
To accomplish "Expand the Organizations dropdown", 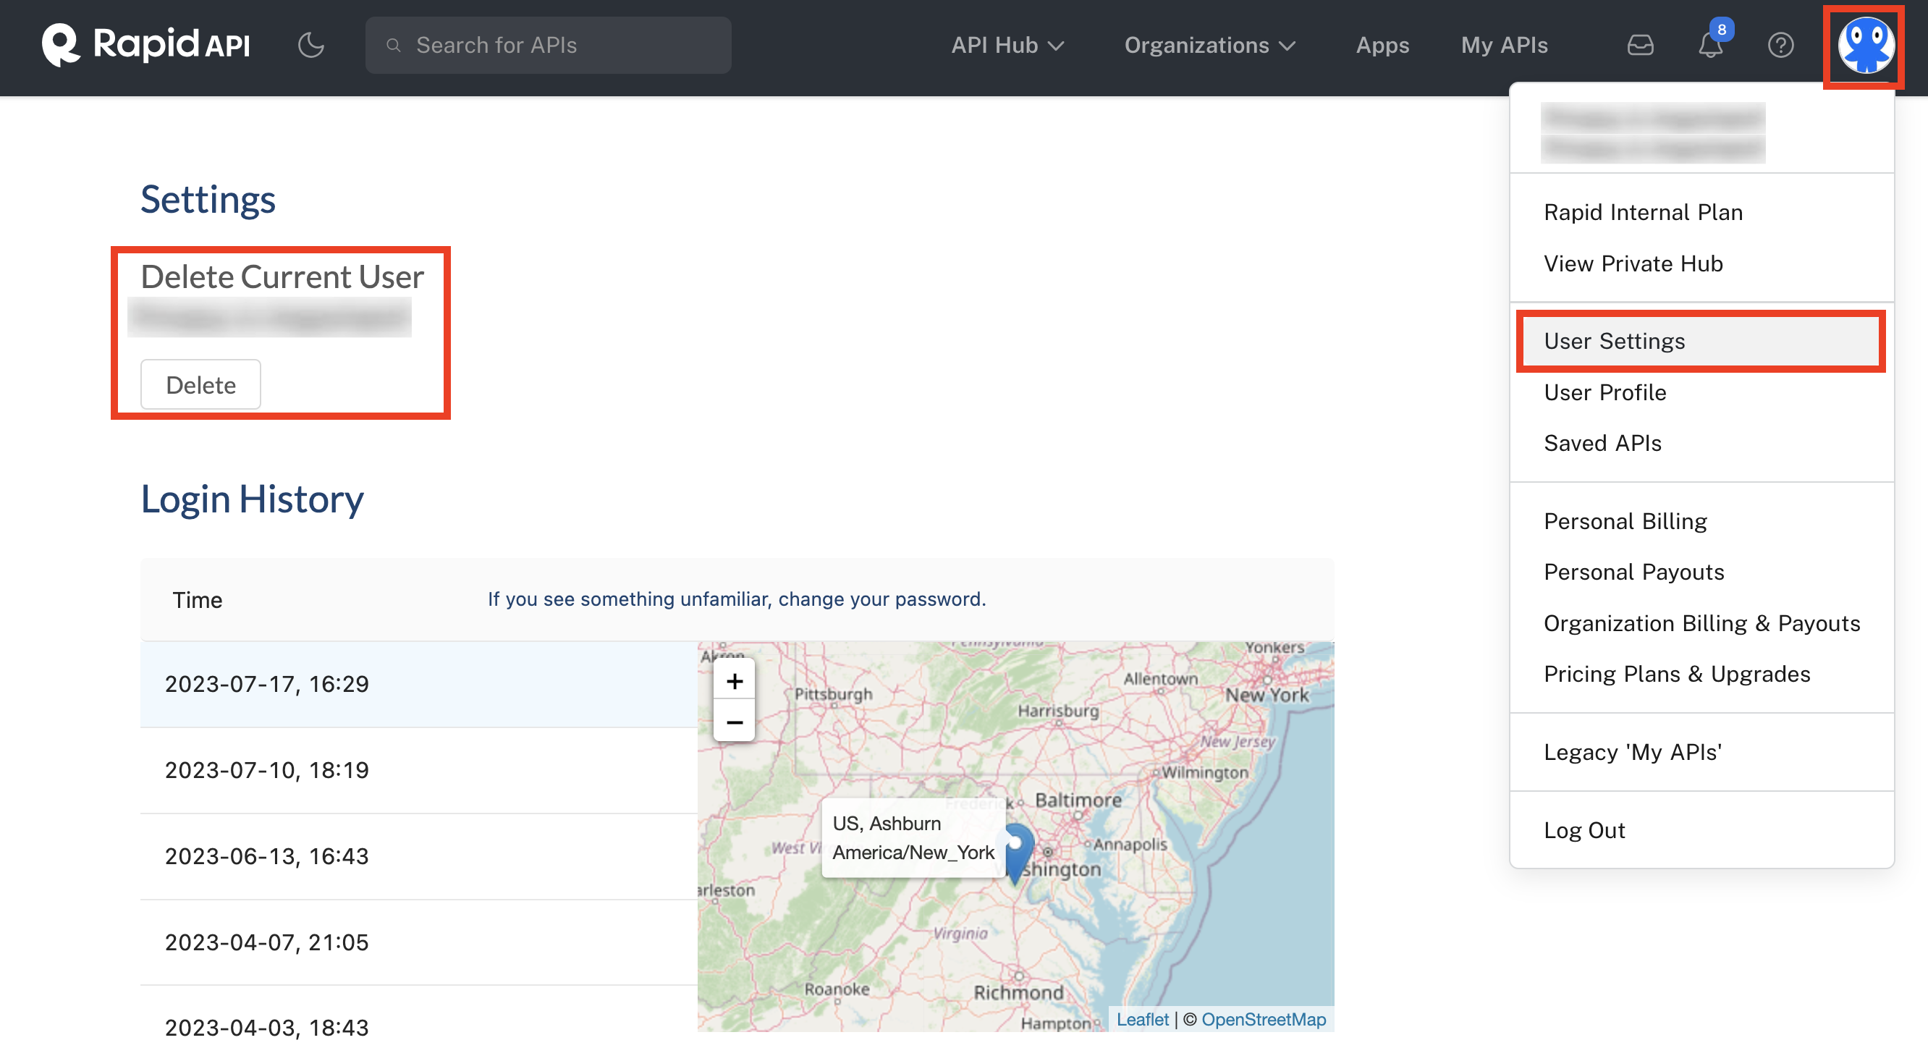I will click(1209, 45).
